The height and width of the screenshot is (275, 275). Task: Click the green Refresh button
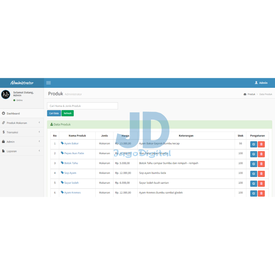coord(67,113)
